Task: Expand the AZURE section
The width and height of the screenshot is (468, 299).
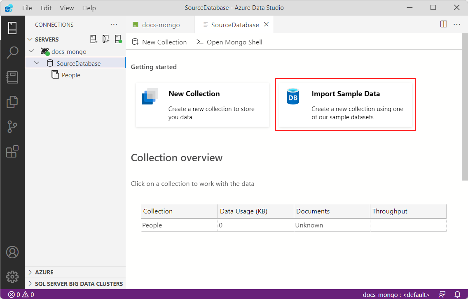Action: (30, 272)
